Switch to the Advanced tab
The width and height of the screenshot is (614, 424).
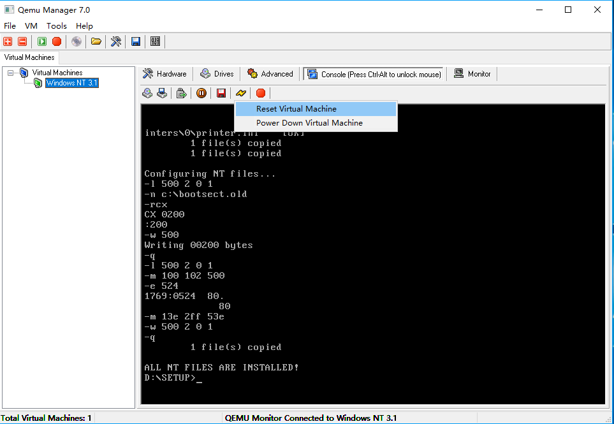270,73
